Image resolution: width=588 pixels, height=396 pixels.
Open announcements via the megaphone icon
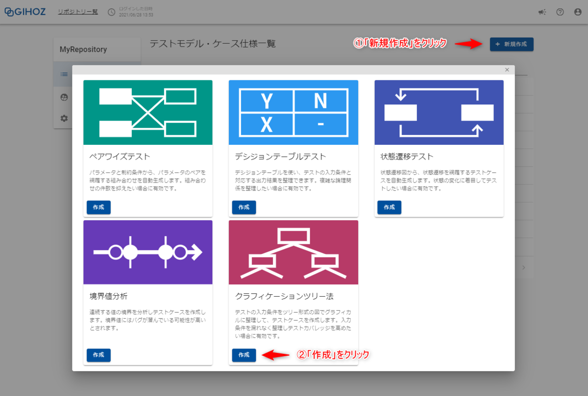(542, 12)
